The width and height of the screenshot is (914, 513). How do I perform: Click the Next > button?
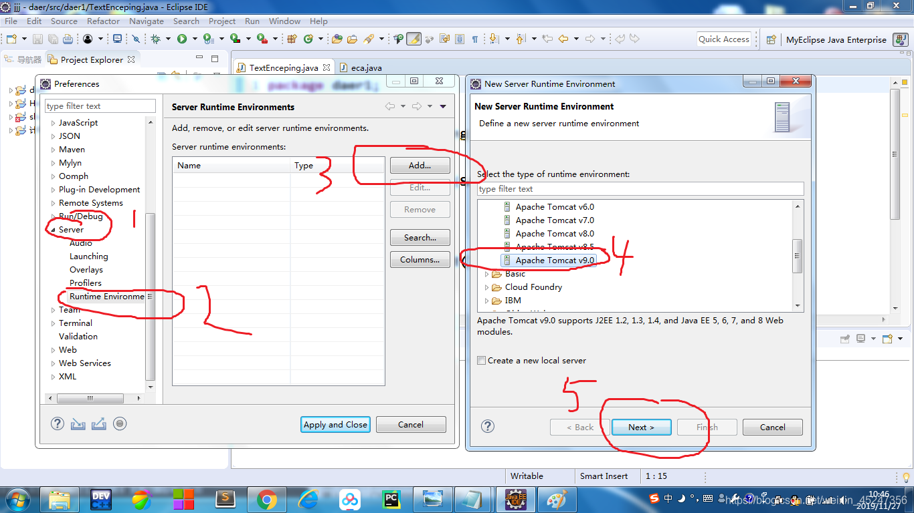[x=641, y=427]
